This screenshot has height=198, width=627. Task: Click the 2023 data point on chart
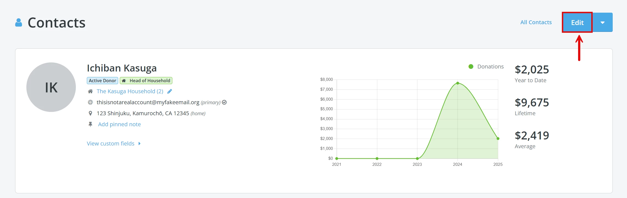pos(417,158)
